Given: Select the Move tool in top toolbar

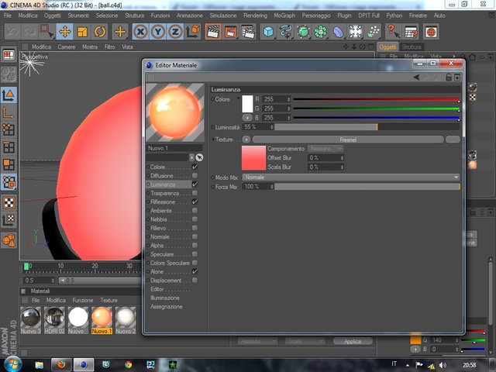Looking at the screenshot, I should [x=65, y=32].
